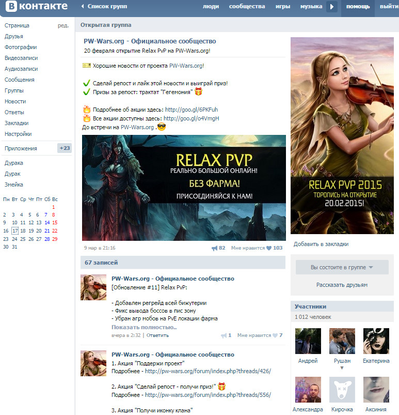Open Аксиния's member avatar

tap(376, 390)
